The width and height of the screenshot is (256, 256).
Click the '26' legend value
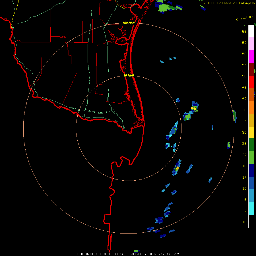[244, 144]
